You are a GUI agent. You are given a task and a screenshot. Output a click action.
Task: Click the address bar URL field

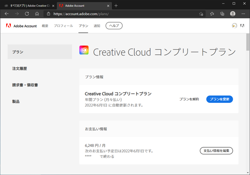(x=124, y=14)
